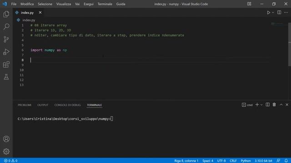This screenshot has height=163, width=291.
Task: Maximize the panel with chevron up
Action: (x=281, y=105)
